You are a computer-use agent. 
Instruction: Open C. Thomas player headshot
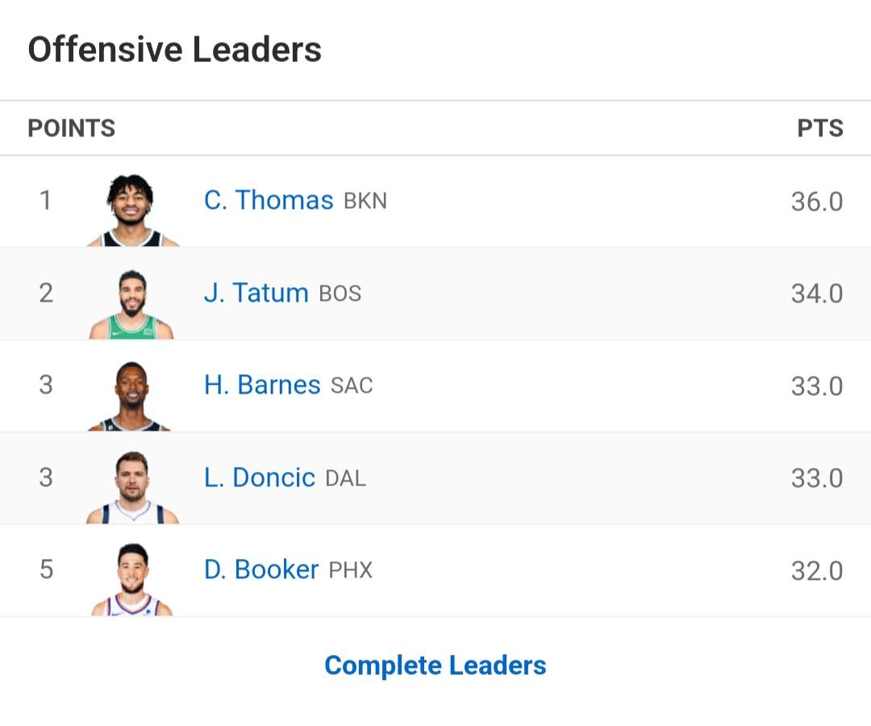pos(132,210)
